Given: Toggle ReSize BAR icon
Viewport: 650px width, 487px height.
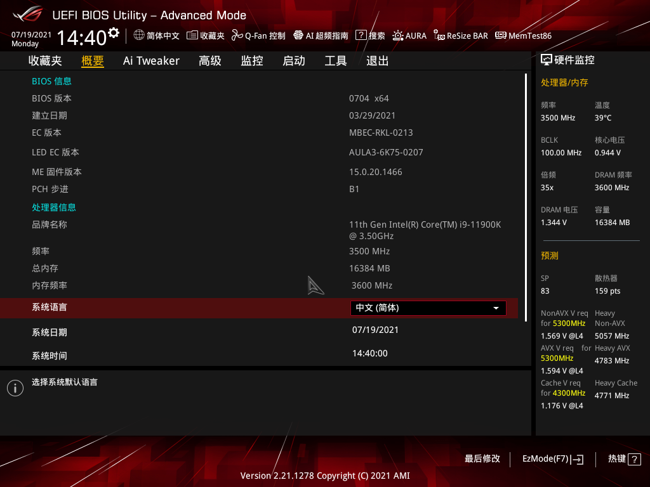Looking at the screenshot, I should (x=439, y=36).
